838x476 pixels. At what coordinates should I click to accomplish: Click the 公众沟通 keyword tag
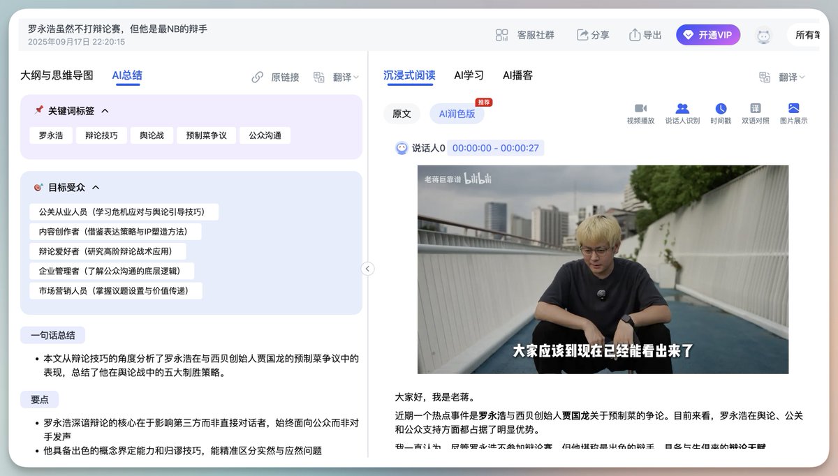click(265, 135)
